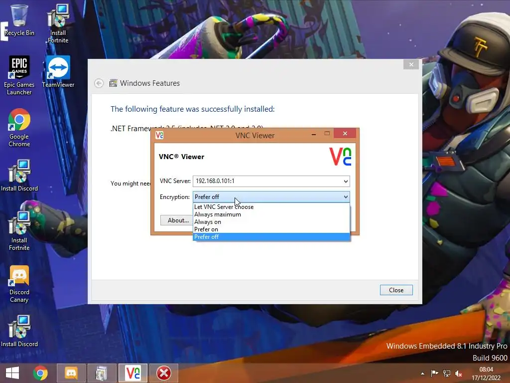Click VNC Viewer title bar icon
Viewport: 510px width, 383px height.
[x=159, y=135]
